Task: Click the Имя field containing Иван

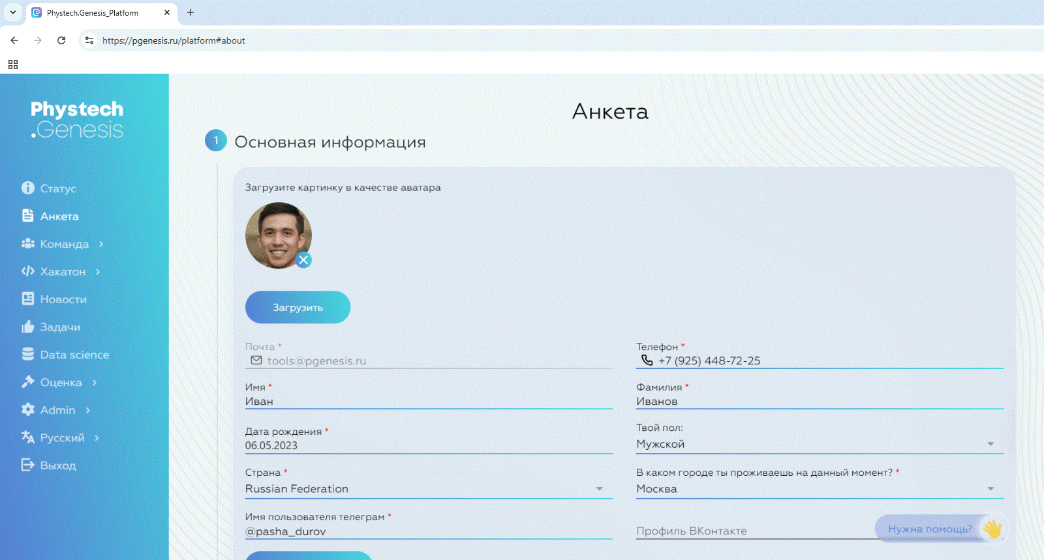Action: point(429,401)
